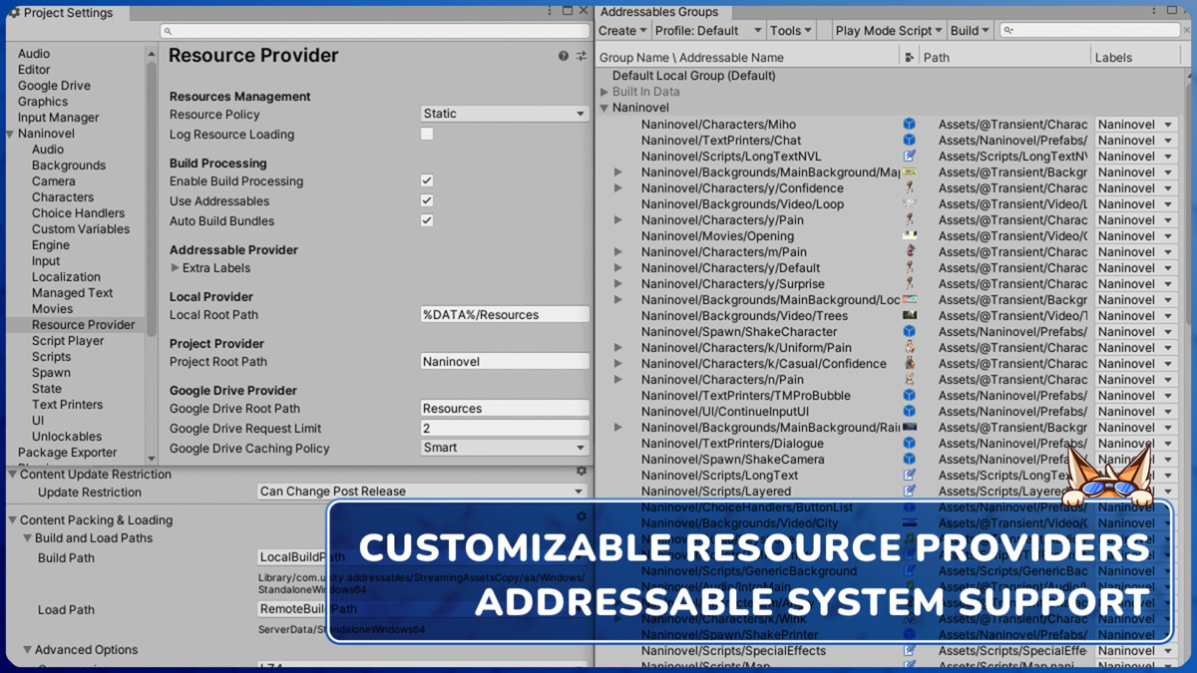Click the Local Root Path field
Image resolution: width=1197 pixels, height=673 pixels.
[505, 315]
